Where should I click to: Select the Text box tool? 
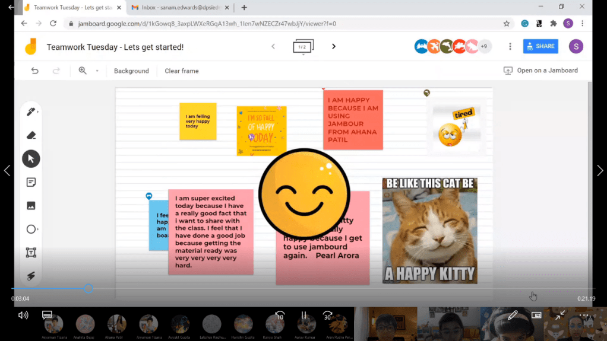click(x=31, y=253)
